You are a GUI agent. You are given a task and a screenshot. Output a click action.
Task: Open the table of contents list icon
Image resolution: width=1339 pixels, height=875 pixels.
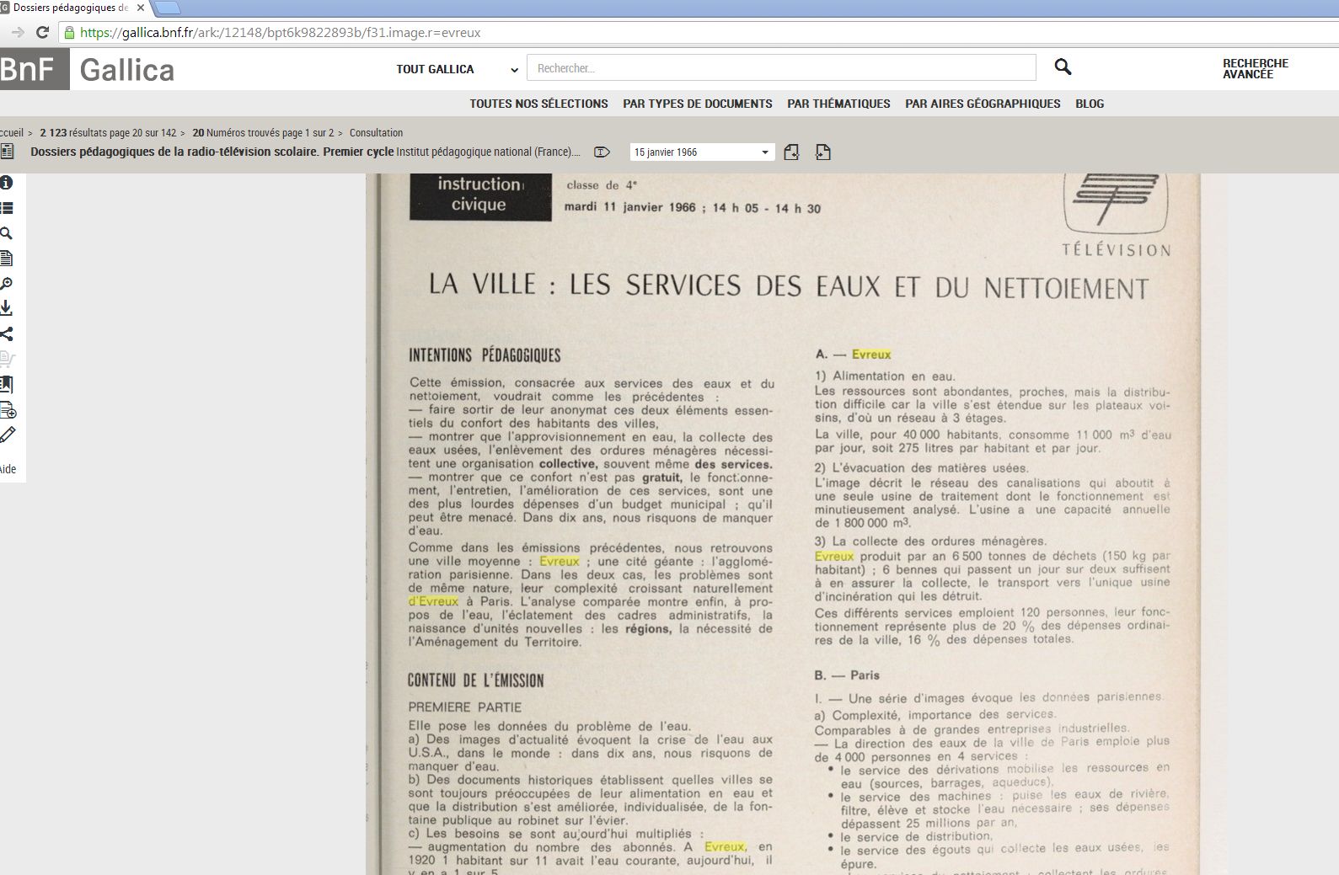[x=6, y=208]
